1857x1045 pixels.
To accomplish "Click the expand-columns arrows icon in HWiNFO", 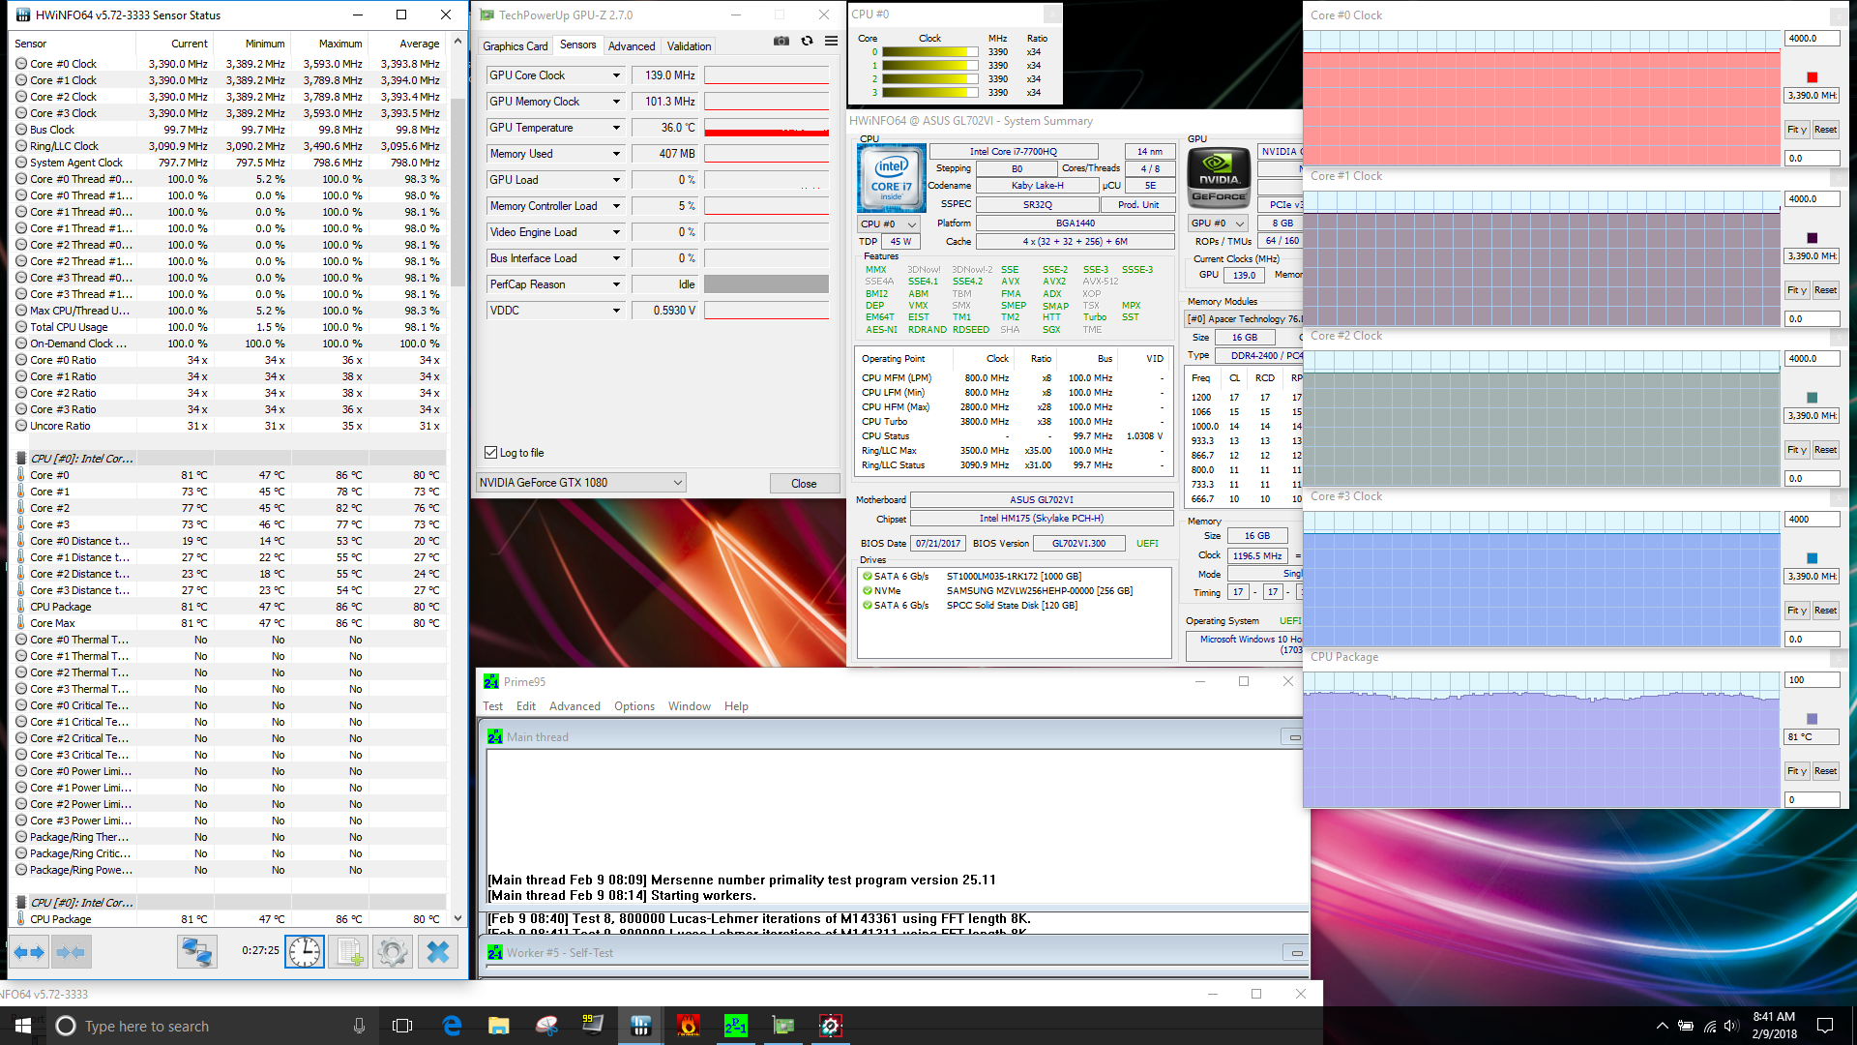I will (29, 952).
